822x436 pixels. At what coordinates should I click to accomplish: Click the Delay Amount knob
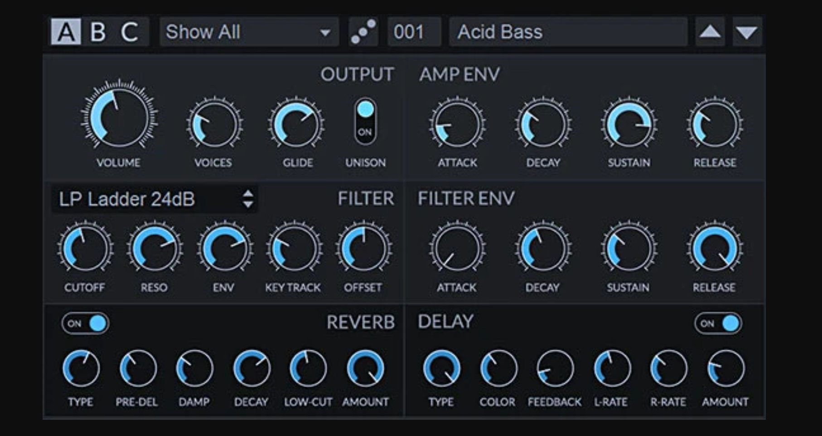coord(725,368)
